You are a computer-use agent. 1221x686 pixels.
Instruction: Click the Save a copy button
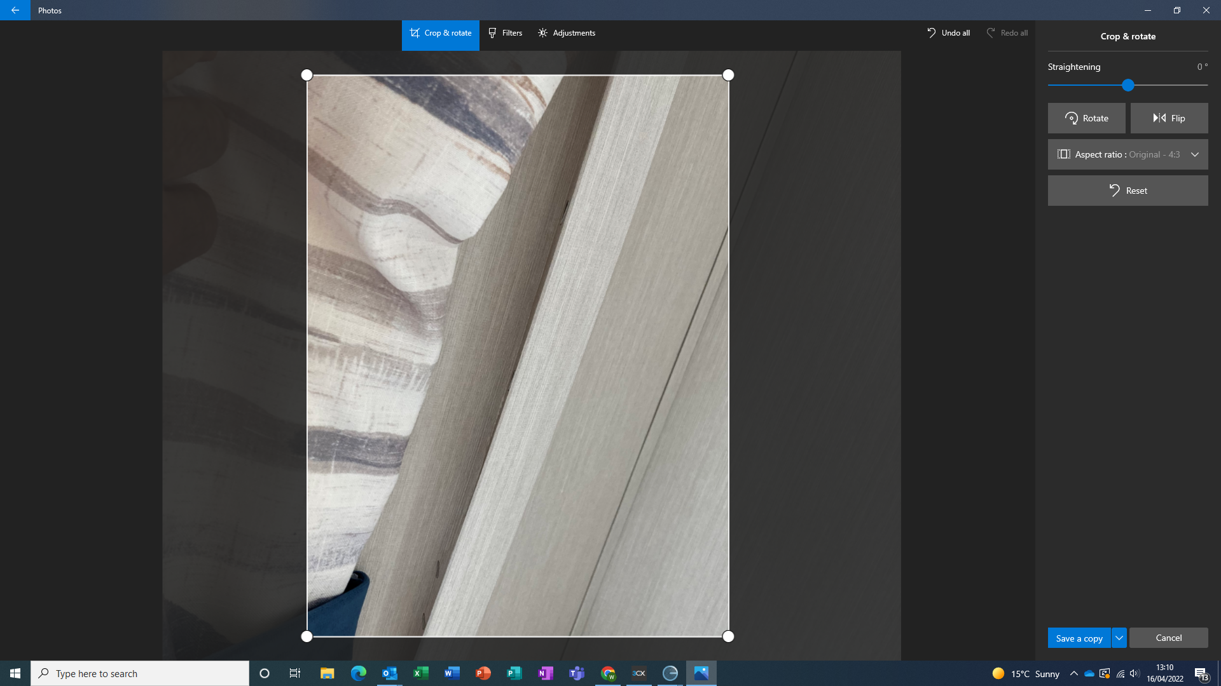pos(1079,638)
